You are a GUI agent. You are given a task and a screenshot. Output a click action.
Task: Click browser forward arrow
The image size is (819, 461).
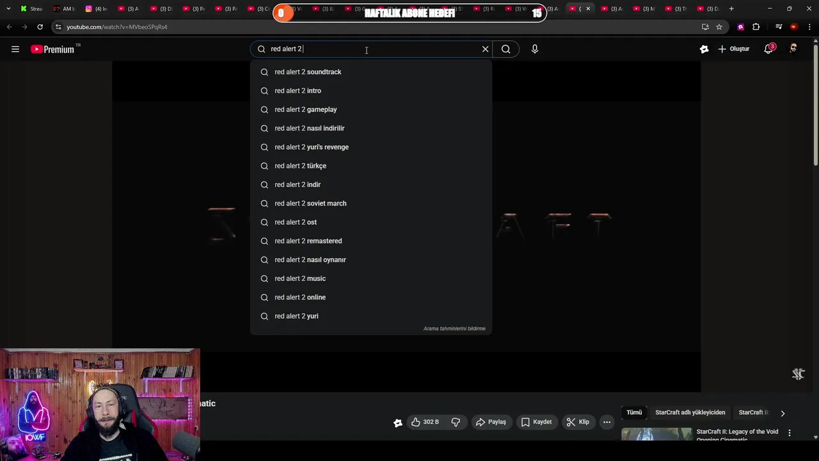(x=24, y=27)
